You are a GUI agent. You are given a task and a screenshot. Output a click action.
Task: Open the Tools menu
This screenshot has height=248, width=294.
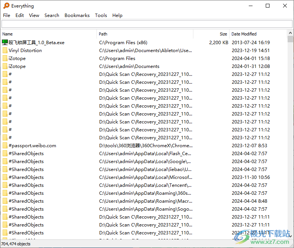pos(101,15)
